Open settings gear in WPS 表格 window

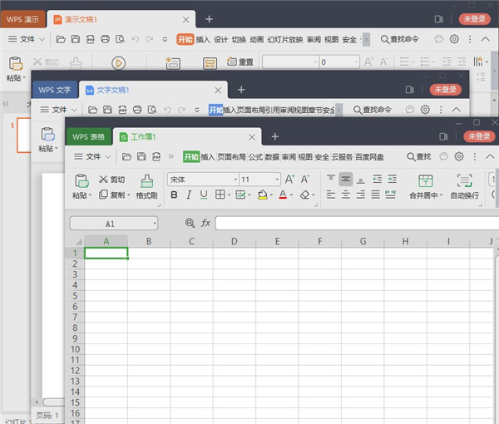point(459,156)
